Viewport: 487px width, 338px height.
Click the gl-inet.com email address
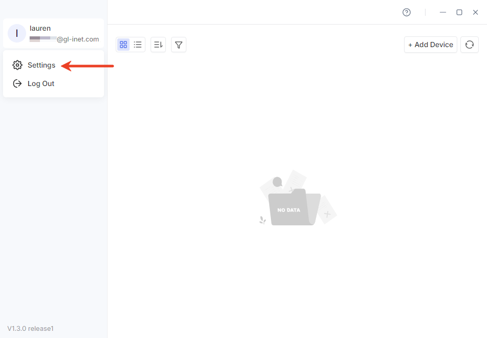[x=77, y=39]
